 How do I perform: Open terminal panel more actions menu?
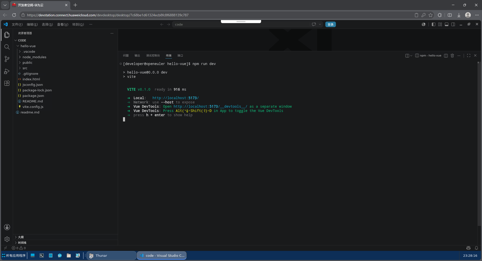459,55
